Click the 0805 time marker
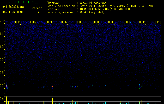The image size is (164, 104). coord(80,22)
